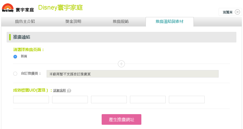The height and width of the screenshot is (129, 243).
Task: Click the play arrow icon beside 預覽頁
Action: [x=237, y=12]
